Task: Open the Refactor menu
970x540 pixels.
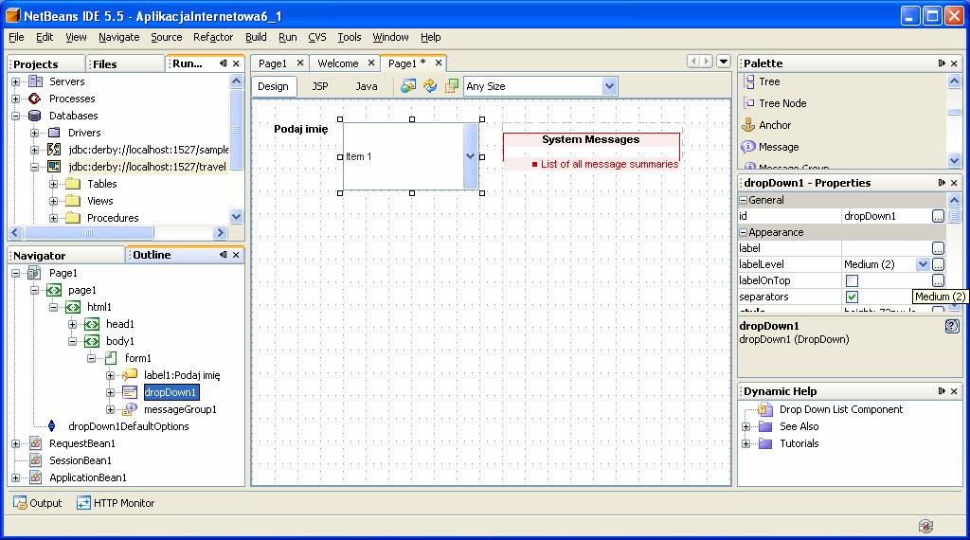Action: (213, 37)
